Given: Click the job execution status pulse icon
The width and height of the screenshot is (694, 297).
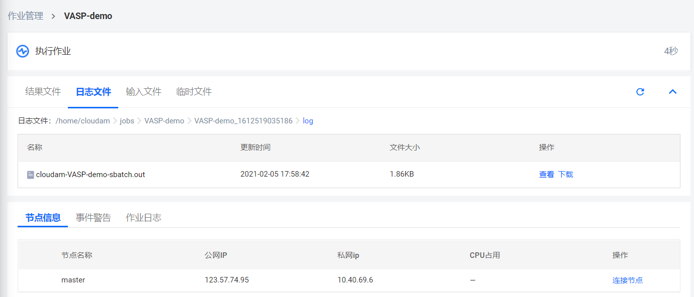Looking at the screenshot, I should tap(23, 51).
